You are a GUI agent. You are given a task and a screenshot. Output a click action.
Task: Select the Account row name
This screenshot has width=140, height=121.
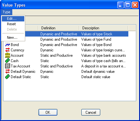coord(17,55)
